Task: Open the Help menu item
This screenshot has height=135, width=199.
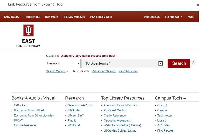Action: tap(191, 17)
